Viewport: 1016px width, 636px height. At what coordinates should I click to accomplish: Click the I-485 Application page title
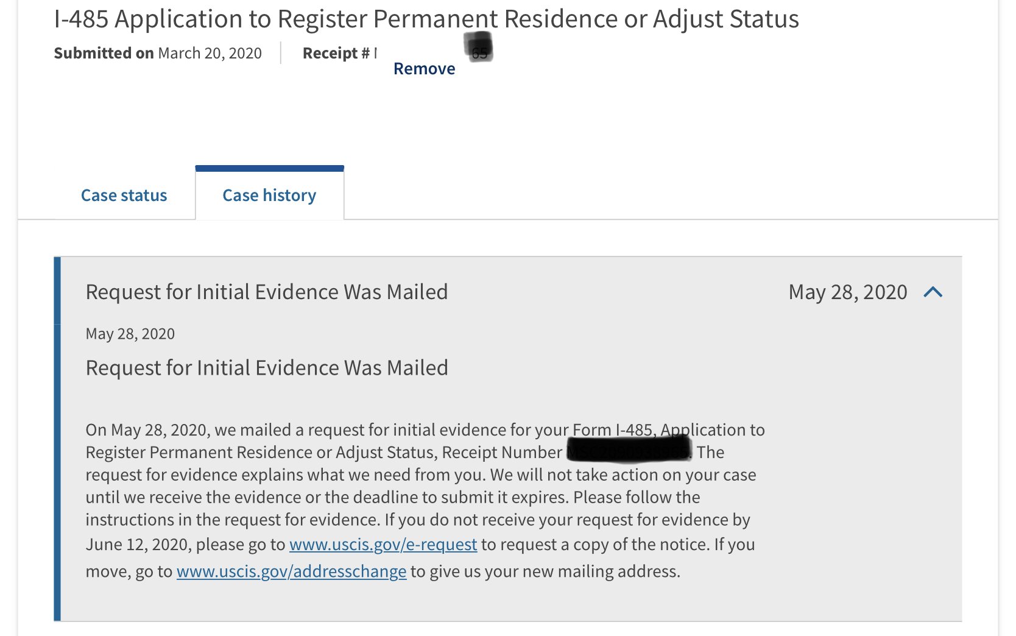(x=426, y=19)
